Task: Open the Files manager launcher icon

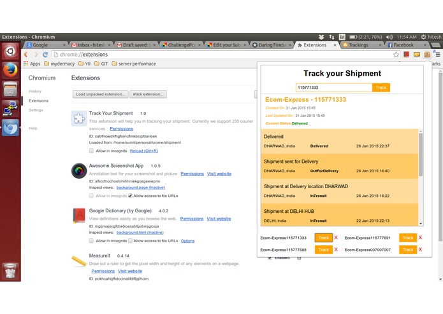Action: pyautogui.click(x=10, y=89)
